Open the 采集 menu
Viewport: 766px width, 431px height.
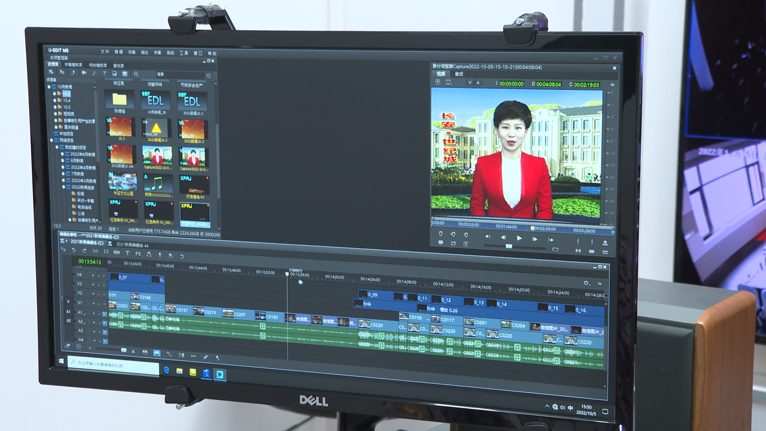click(x=132, y=52)
